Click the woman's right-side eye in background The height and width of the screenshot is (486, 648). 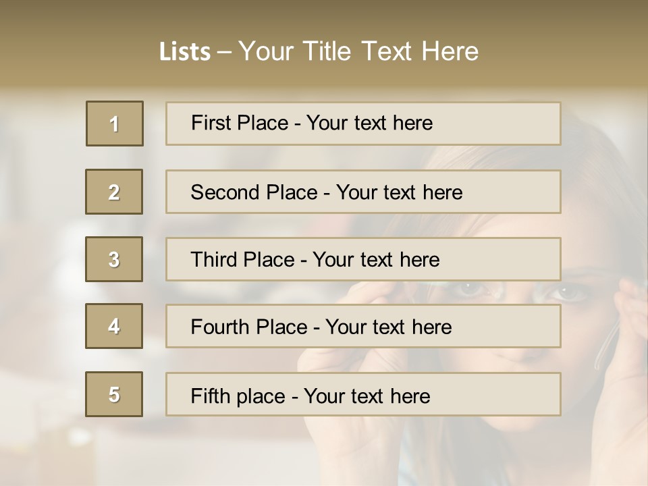coord(570,292)
